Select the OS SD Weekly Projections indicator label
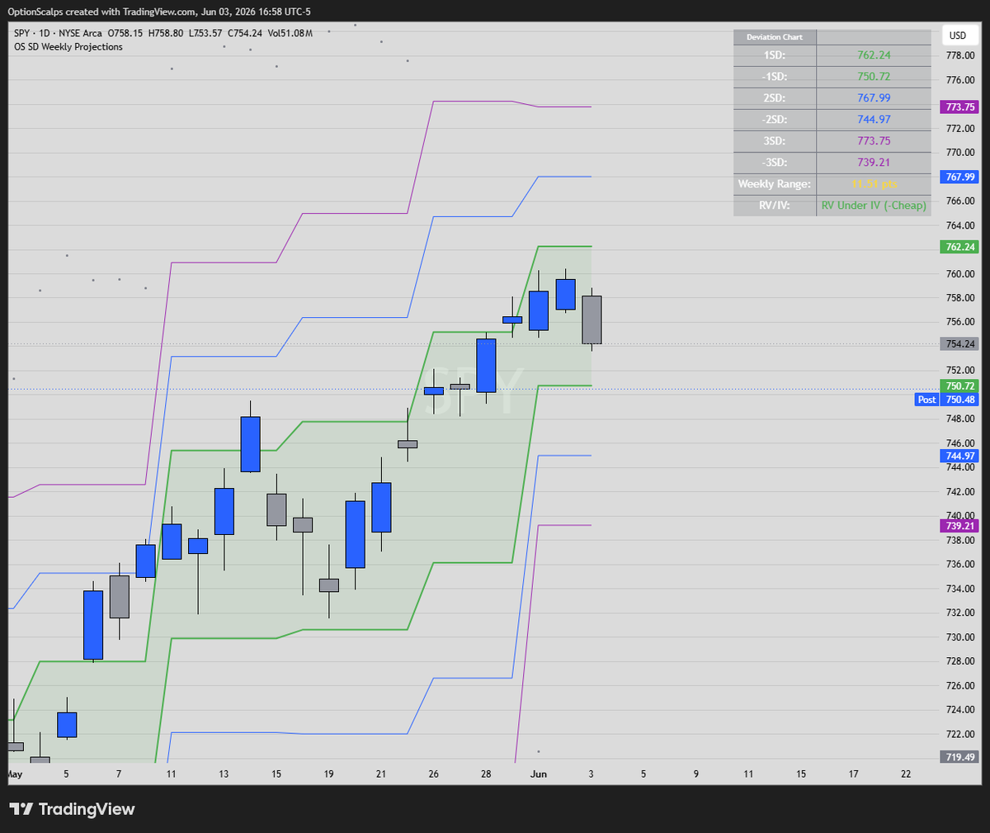Viewport: 990px width, 833px height. click(x=68, y=47)
